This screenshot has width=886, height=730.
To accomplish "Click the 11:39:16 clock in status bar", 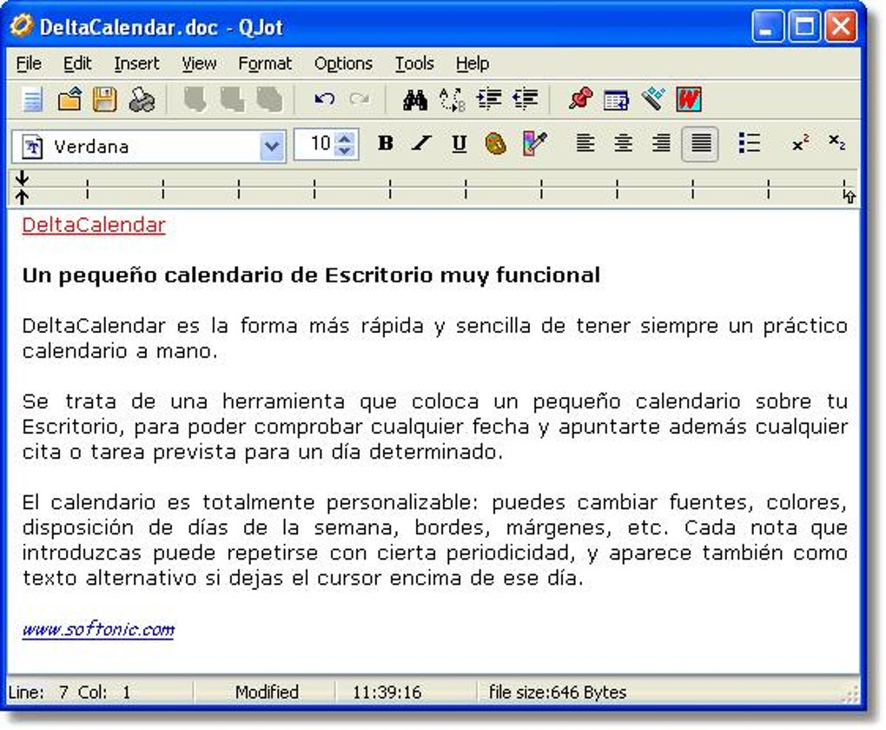I will pyautogui.click(x=387, y=692).
